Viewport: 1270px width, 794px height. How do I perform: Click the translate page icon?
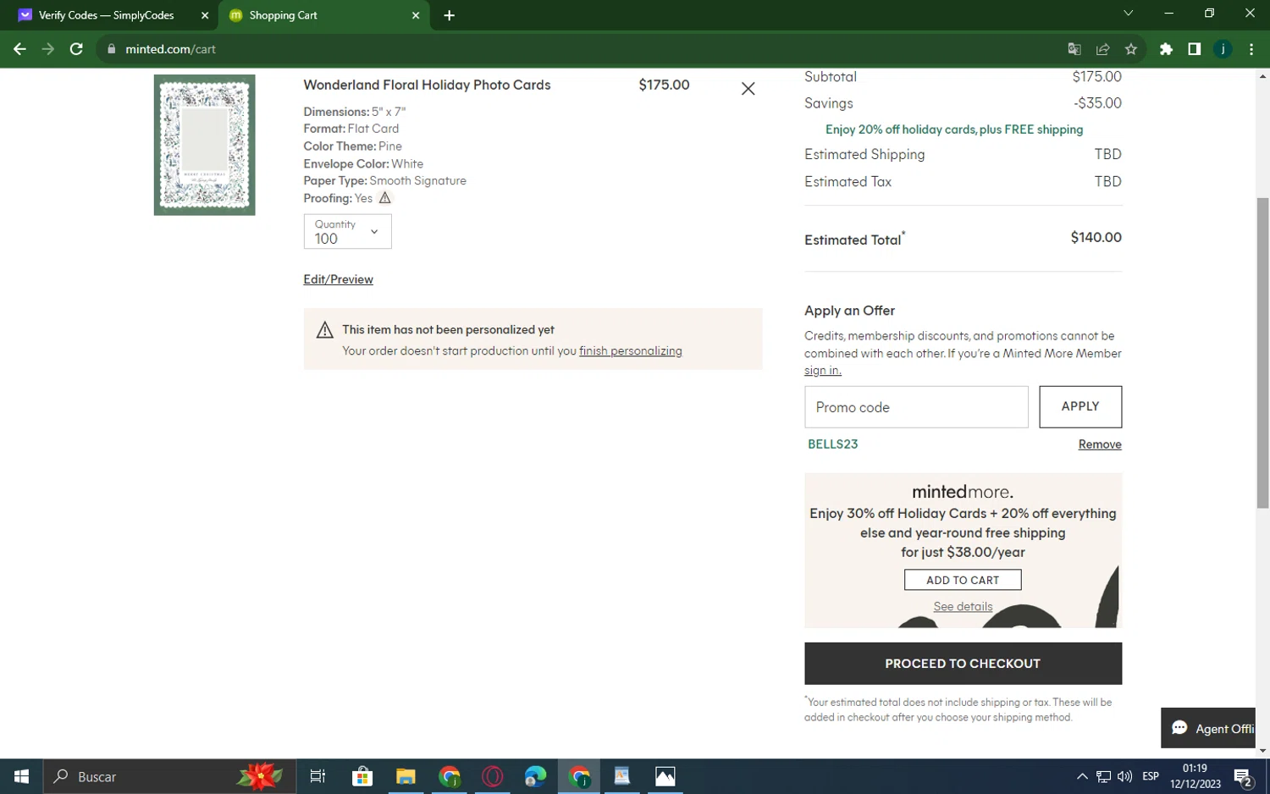pyautogui.click(x=1074, y=49)
